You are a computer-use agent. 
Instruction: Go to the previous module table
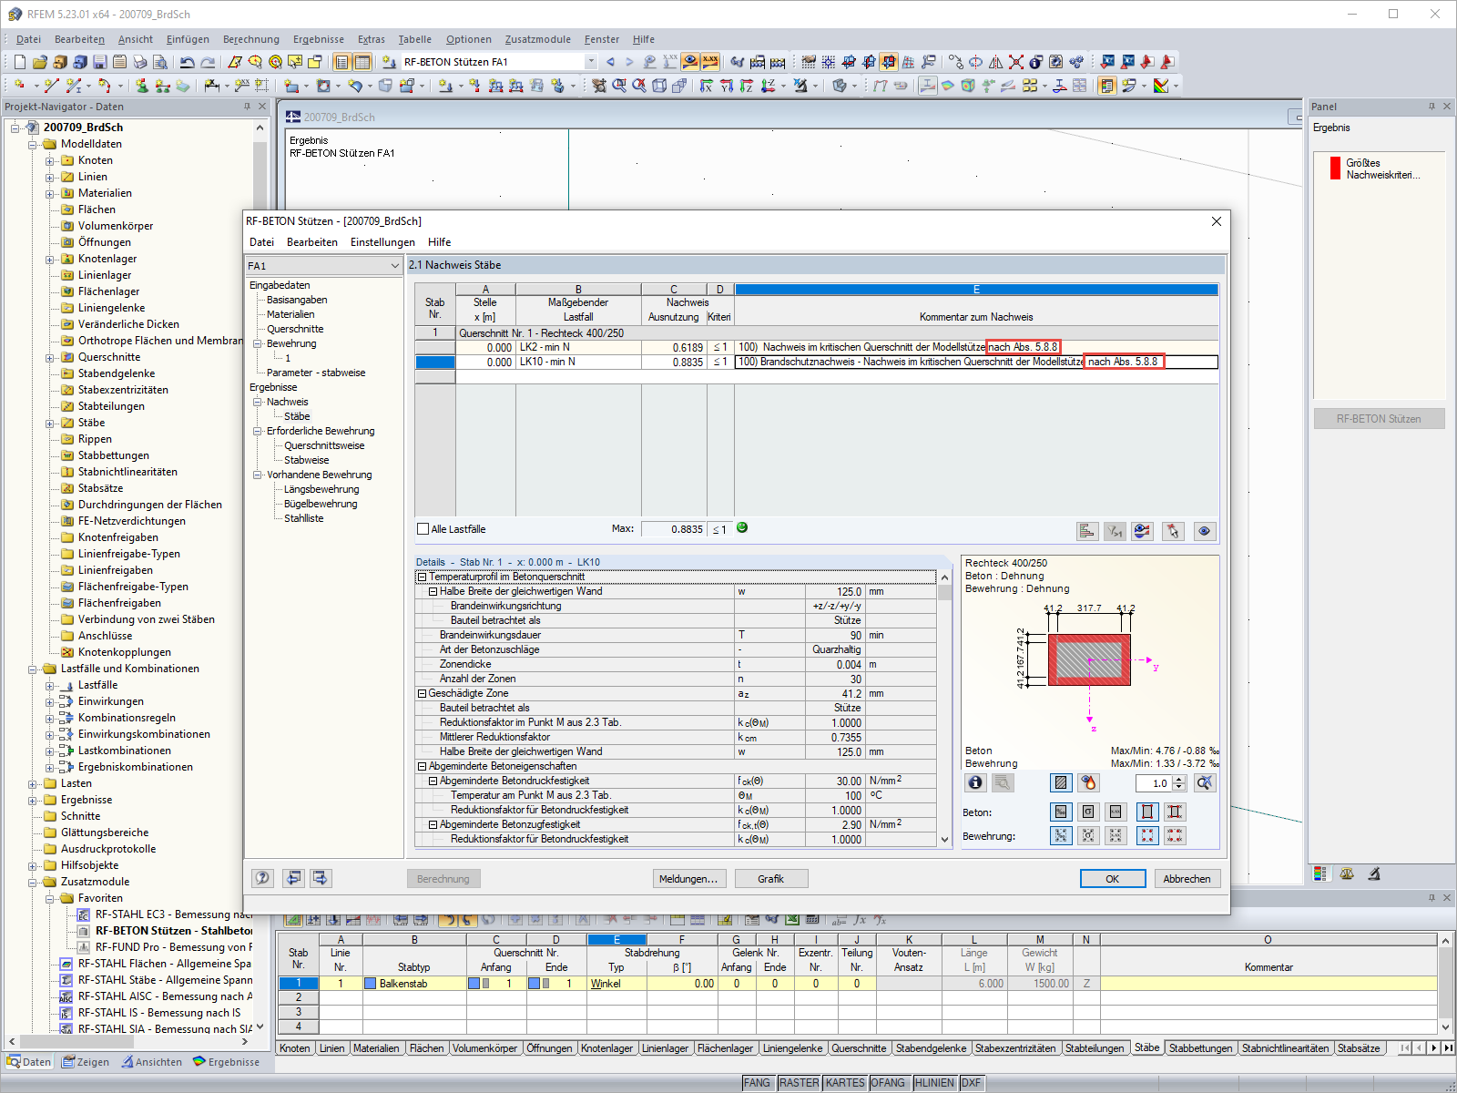293,878
